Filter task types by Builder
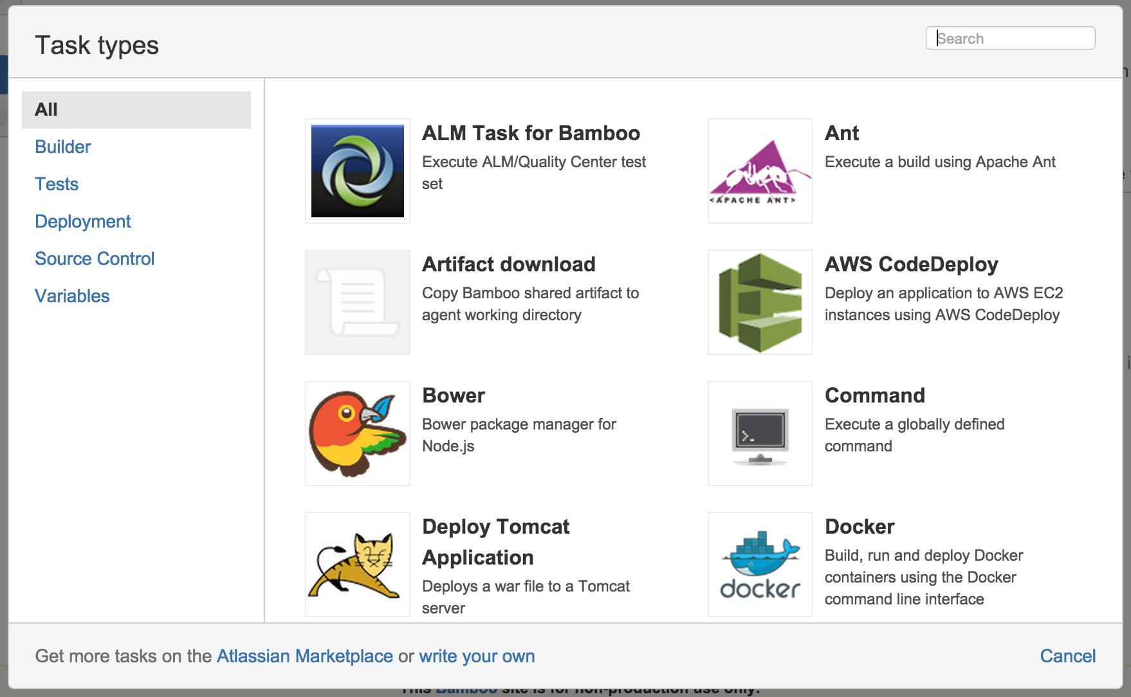Screen dimensions: 1131x697 point(63,147)
